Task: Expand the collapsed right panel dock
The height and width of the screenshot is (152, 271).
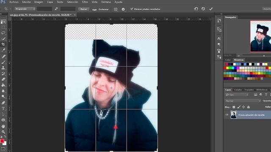Action: 221,14
